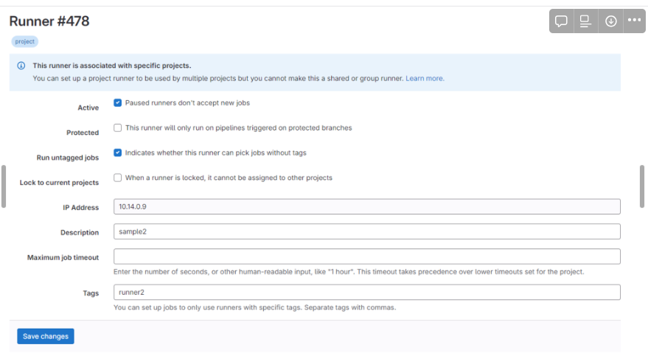Click the left vertical scrollbar handle
The image size is (648, 356).
coord(4,186)
